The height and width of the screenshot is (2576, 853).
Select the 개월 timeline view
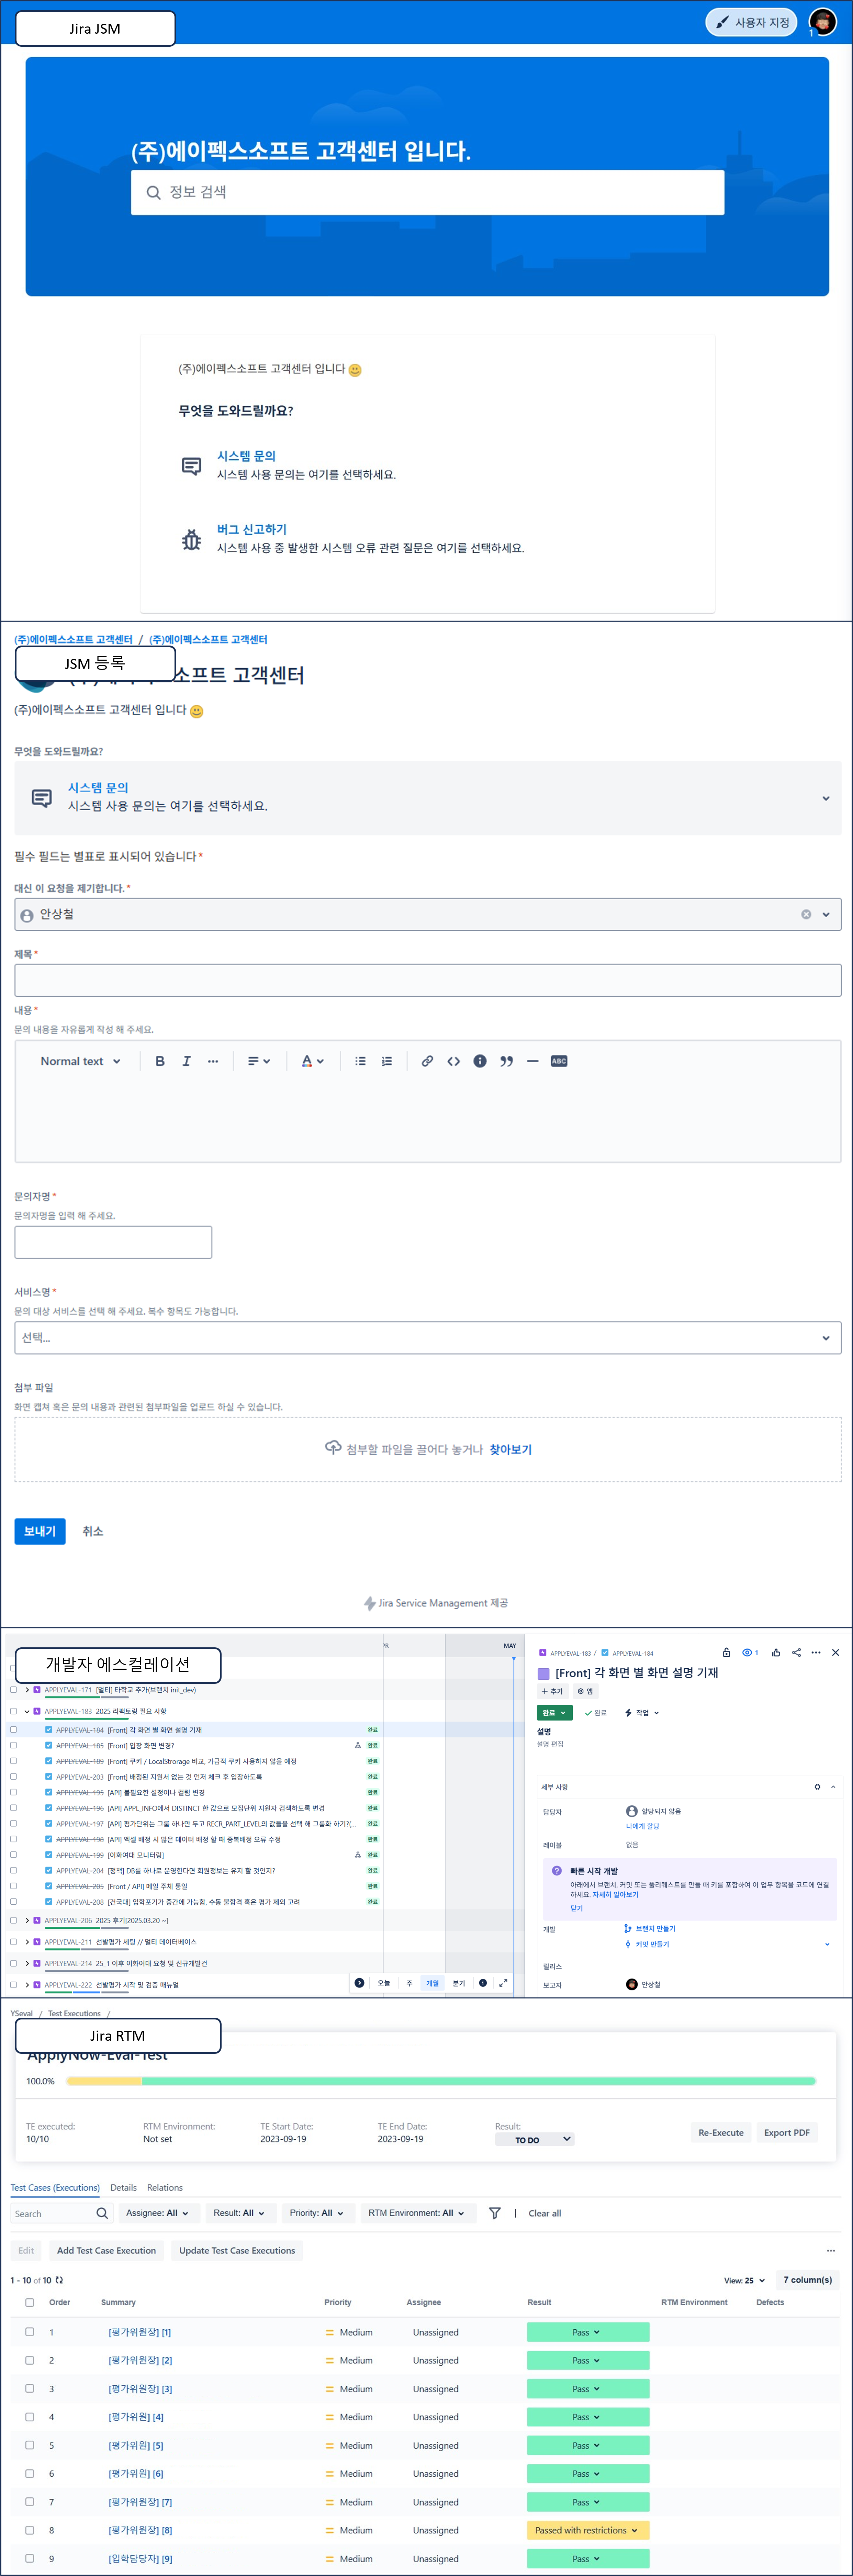point(433,1983)
